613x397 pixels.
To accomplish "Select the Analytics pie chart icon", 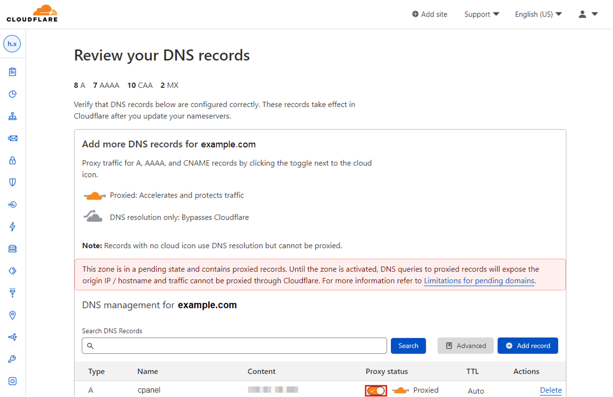I will [x=12, y=94].
